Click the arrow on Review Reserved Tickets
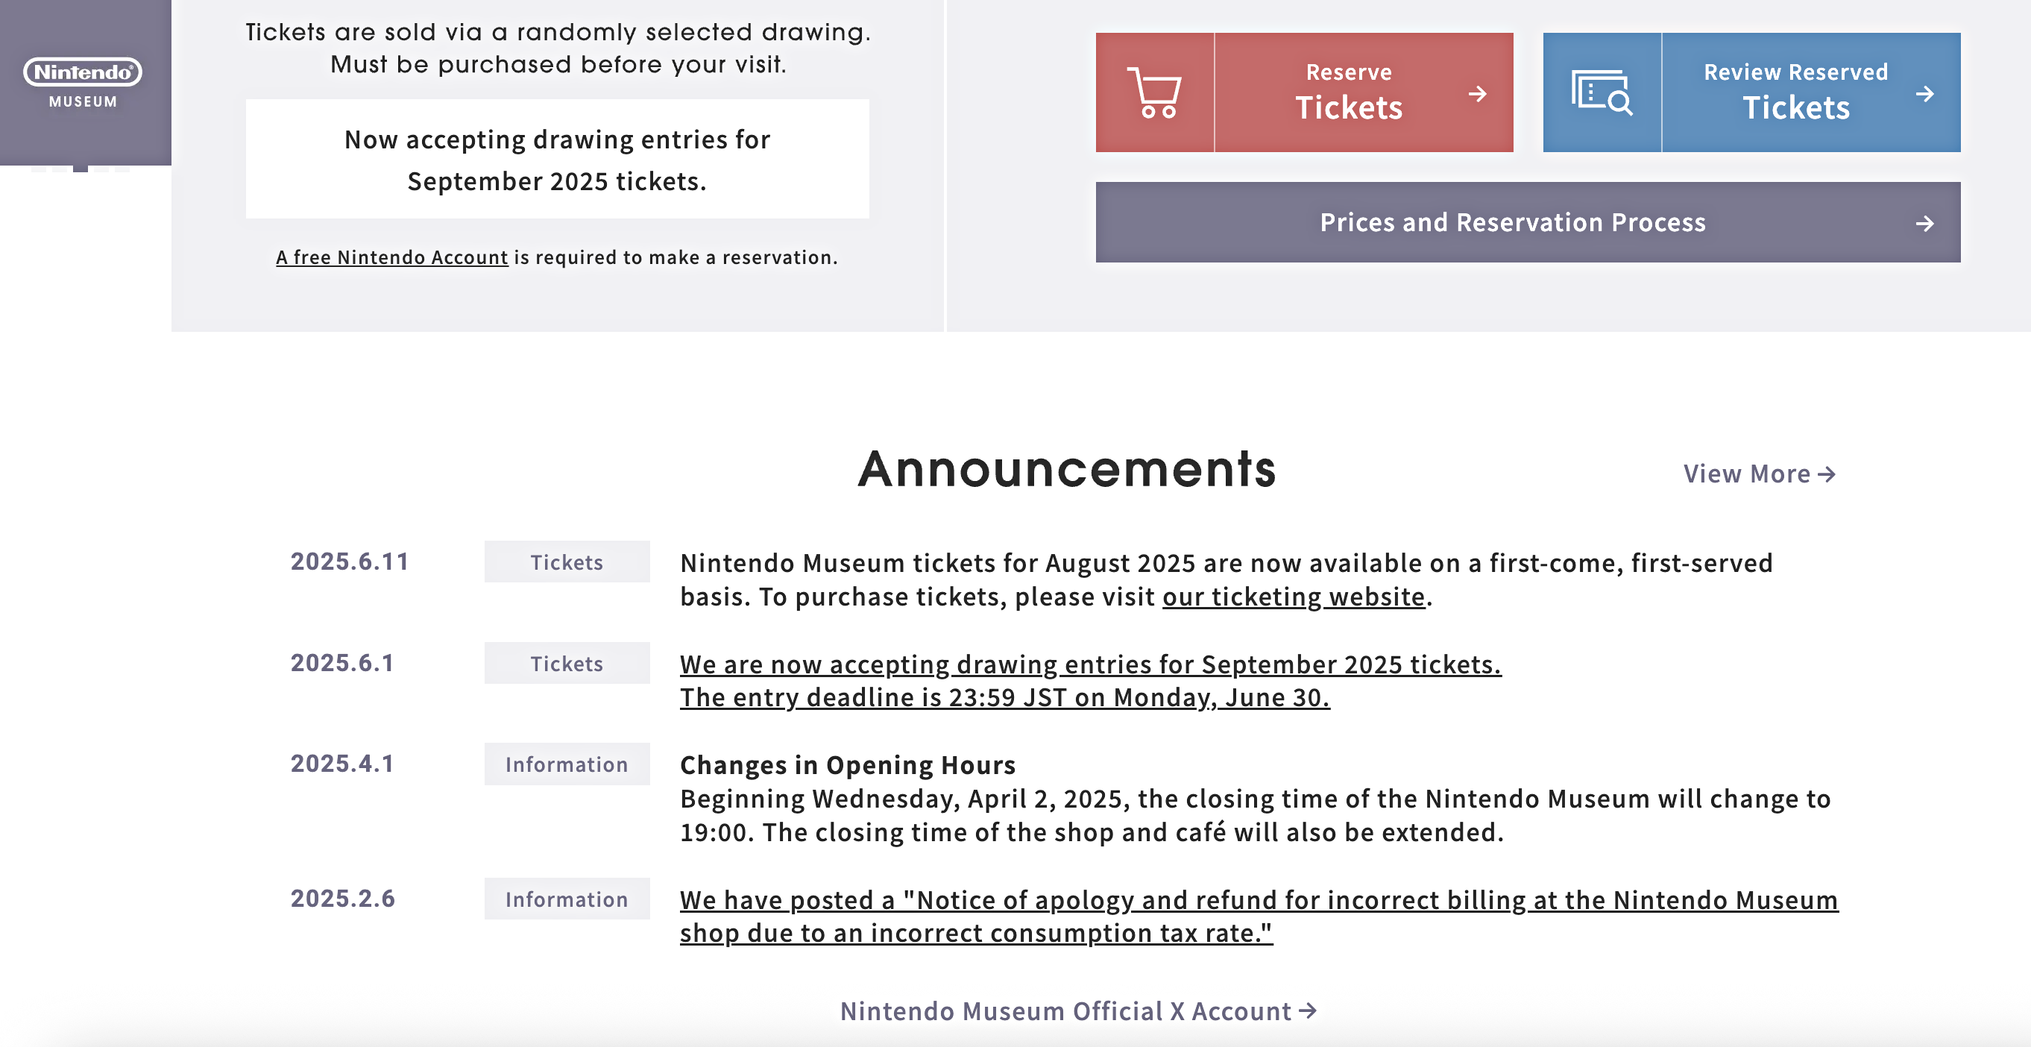Screen dimensions: 2031x1047 (1924, 95)
